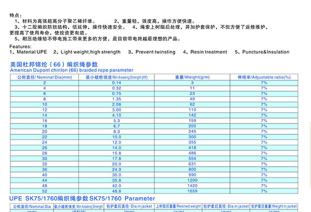
Task: Click the weight value 1200
Action: pos(192,180)
